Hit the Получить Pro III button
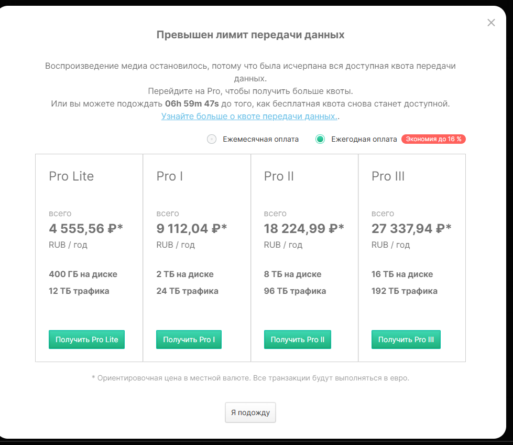 [x=406, y=340]
